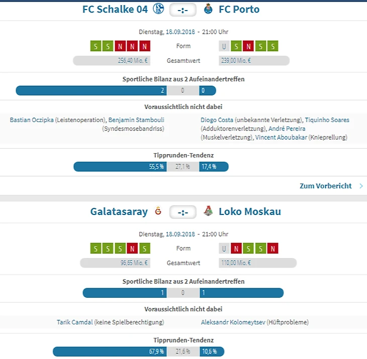The height and width of the screenshot is (359, 367).
Task: Open Tarik Camdal player profile
Action: [x=75, y=322]
